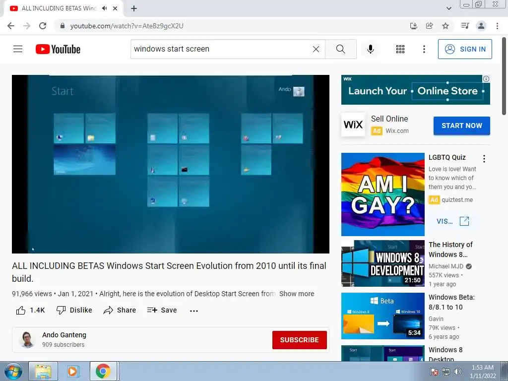Click the page vertical scrollbar
The image size is (508, 381).
click(x=504, y=76)
